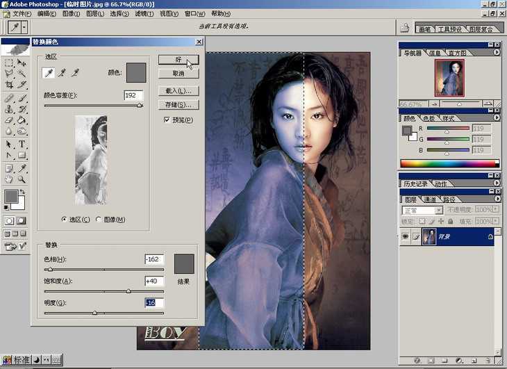The image size is (507, 369).
Task: Open History panel flyout menu arrow
Action: click(497, 183)
